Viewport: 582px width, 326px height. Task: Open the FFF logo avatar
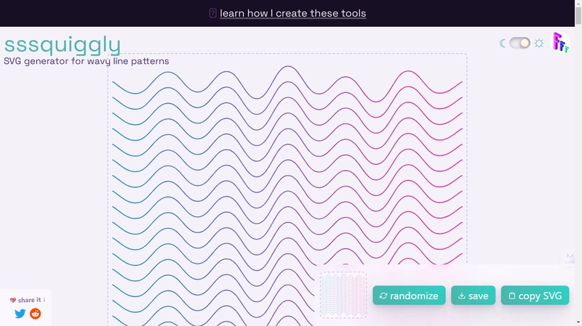tap(560, 43)
